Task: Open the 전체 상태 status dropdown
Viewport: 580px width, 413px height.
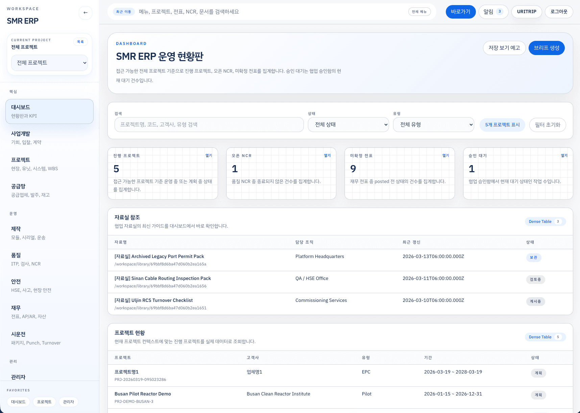Action: click(348, 125)
